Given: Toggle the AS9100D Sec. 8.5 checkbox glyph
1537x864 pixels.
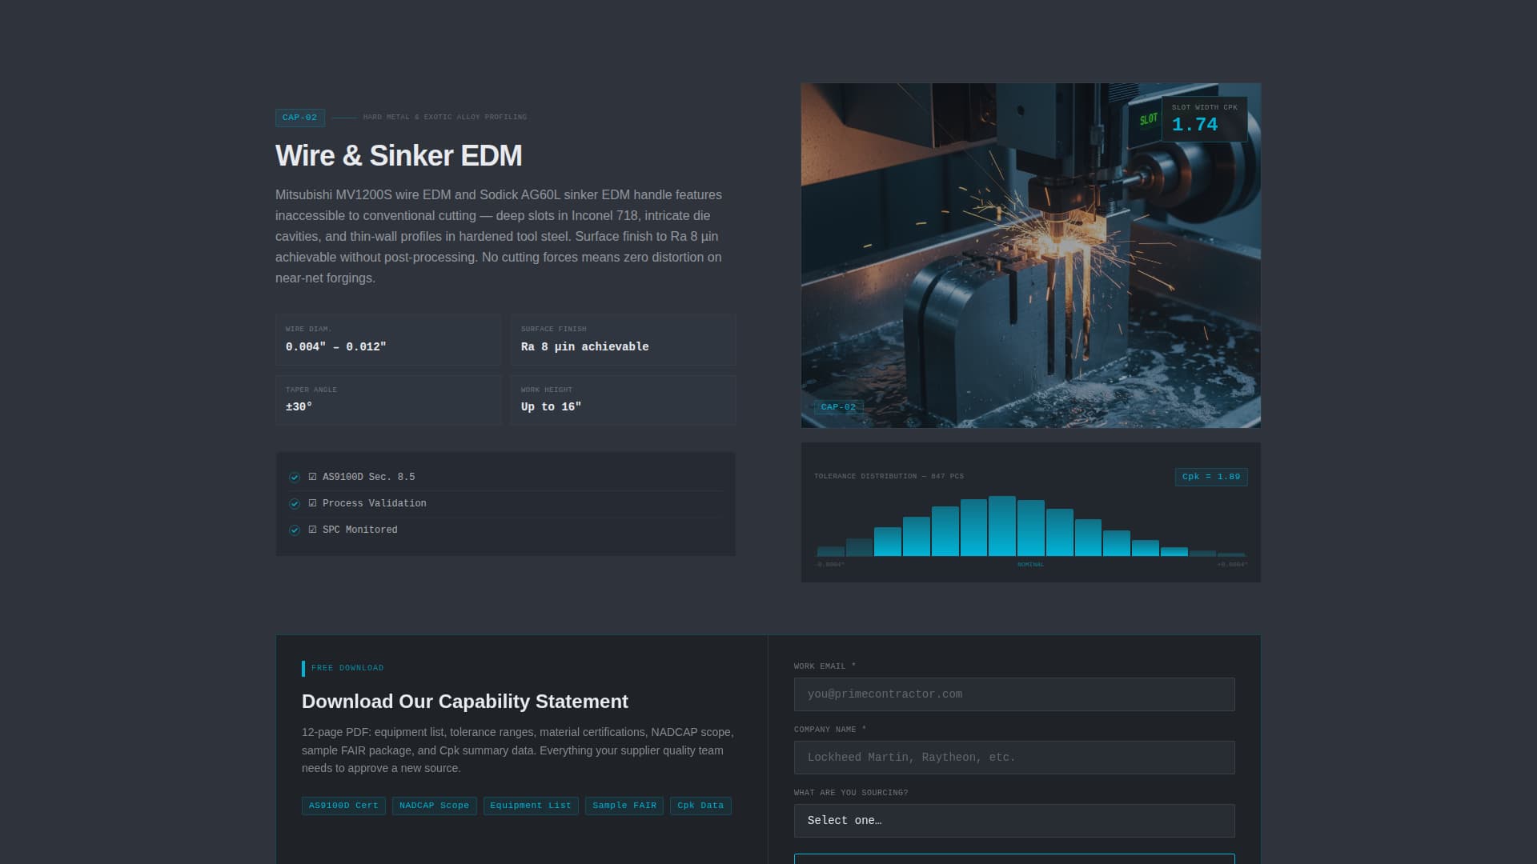Looking at the screenshot, I should [312, 477].
